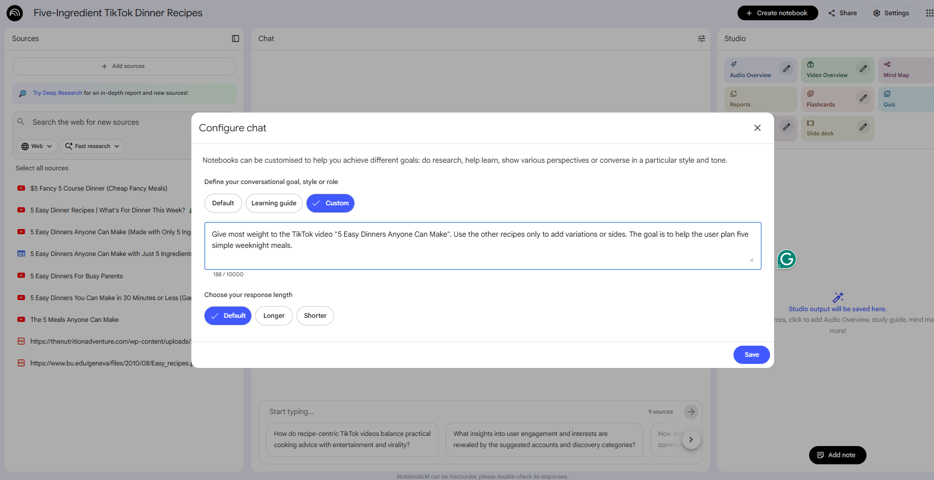Edit Video Overview with its pencil icon
Viewport: 934px width, 480px height.
coord(863,68)
